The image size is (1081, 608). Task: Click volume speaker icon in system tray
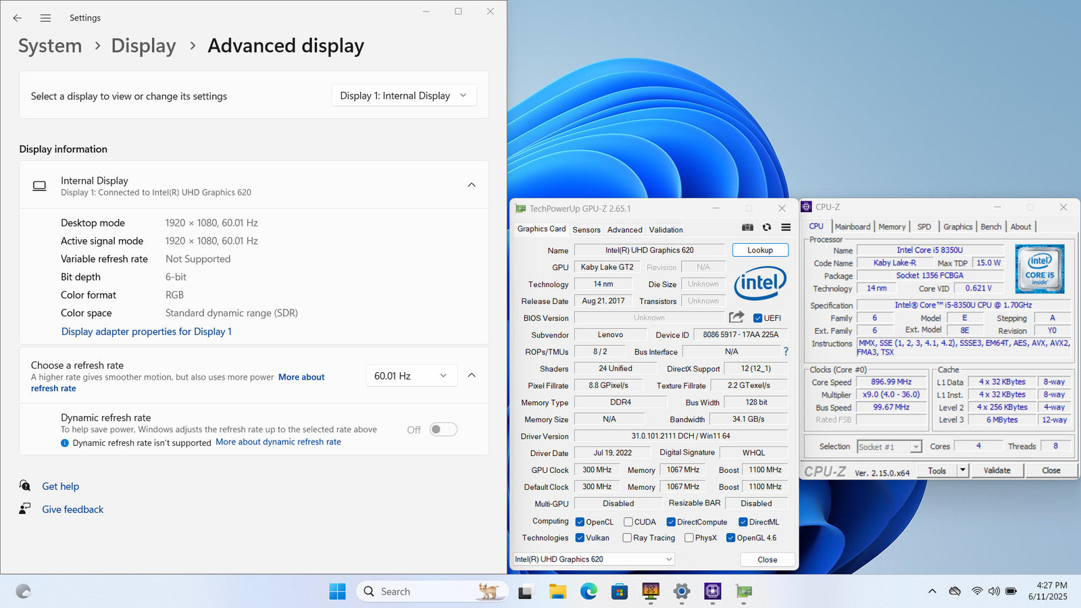tap(994, 591)
